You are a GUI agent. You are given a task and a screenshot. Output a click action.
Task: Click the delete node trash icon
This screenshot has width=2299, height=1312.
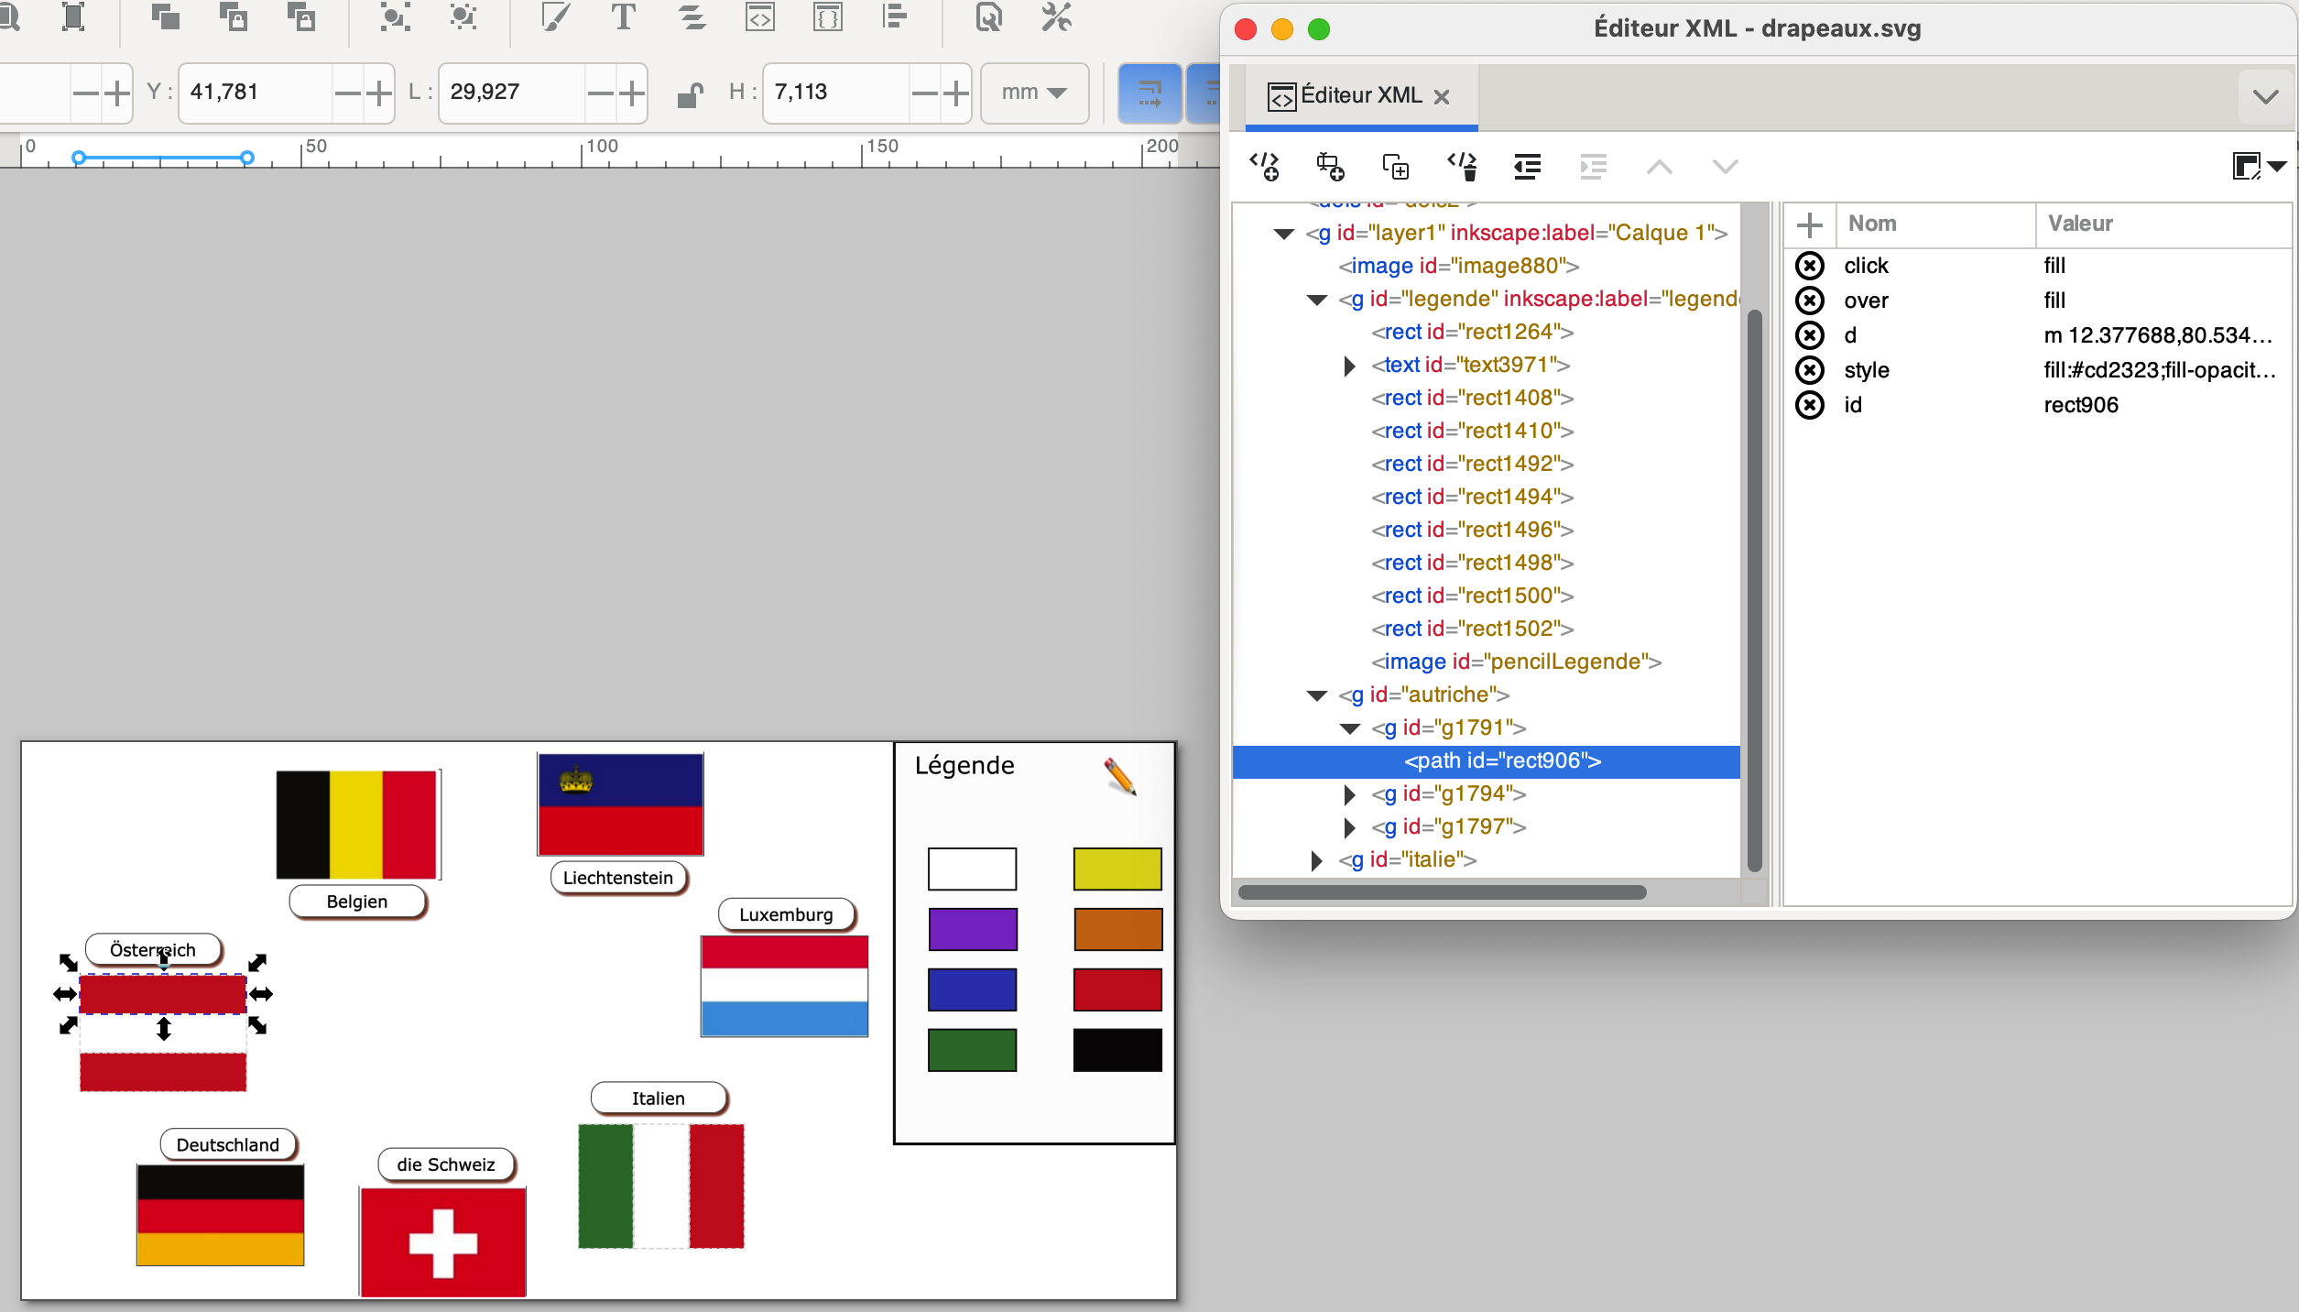[1463, 167]
